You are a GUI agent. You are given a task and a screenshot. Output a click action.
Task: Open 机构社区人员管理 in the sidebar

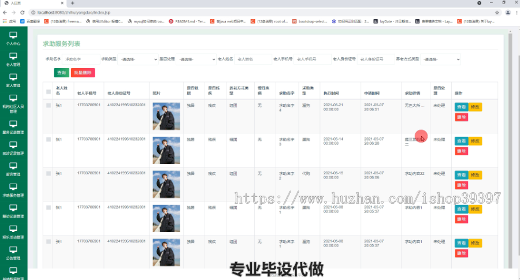pyautogui.click(x=13, y=104)
